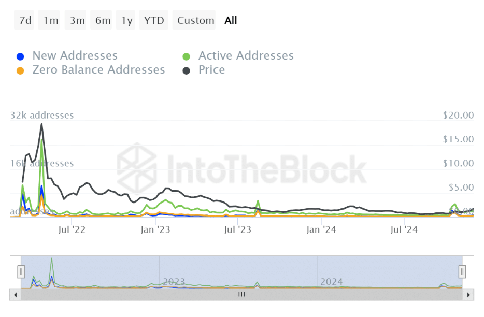Toggle Zero Balance Addresses orange dot
Viewport: 484px width, 317px height.
pos(20,70)
